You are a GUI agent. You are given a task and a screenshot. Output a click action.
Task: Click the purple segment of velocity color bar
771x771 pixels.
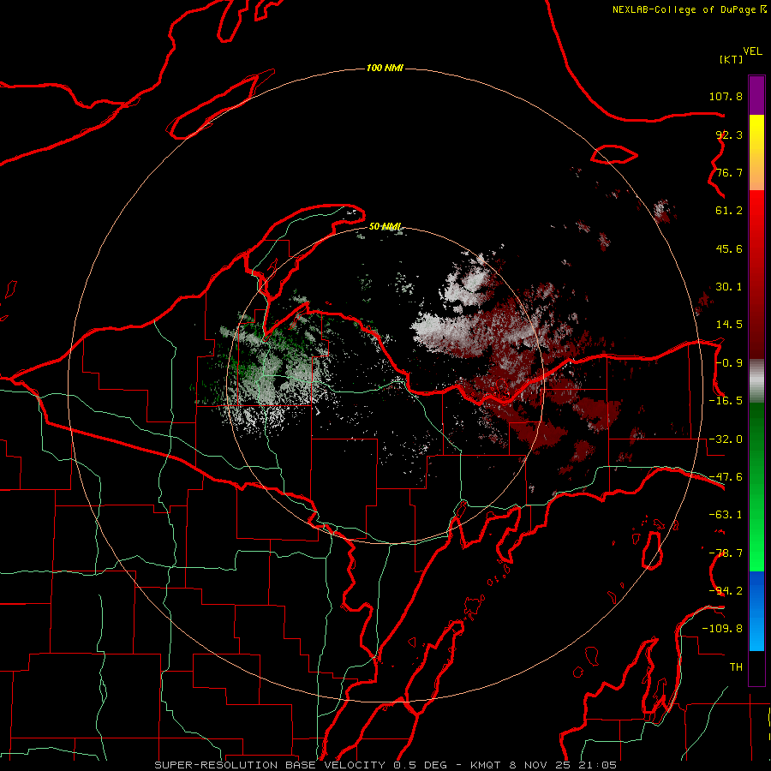[756, 95]
